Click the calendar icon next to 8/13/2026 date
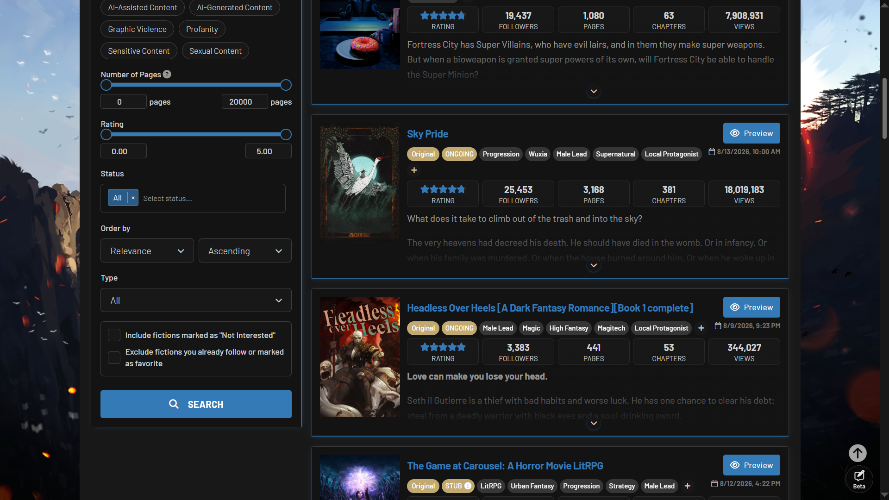The image size is (889, 500). (x=712, y=152)
